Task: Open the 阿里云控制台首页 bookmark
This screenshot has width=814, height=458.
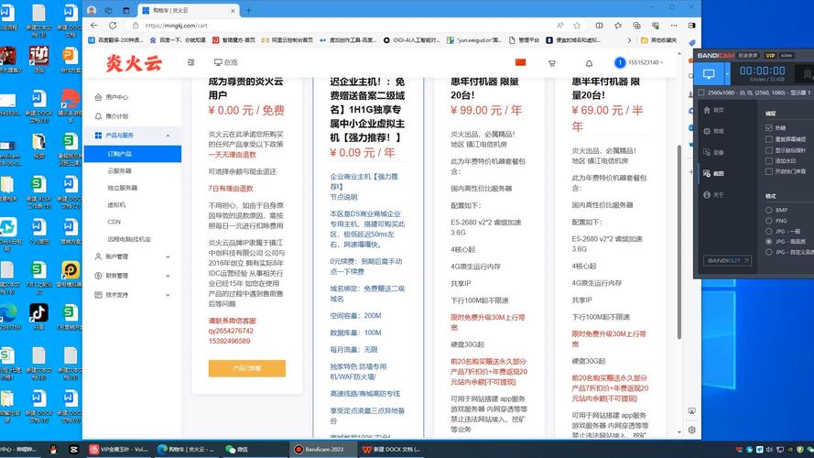Action: tap(288, 40)
